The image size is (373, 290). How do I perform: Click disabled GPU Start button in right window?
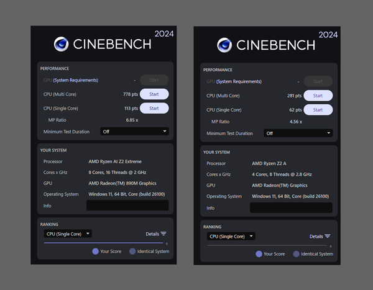point(318,81)
